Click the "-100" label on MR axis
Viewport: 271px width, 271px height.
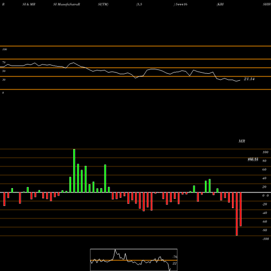pyautogui.click(x=266, y=239)
